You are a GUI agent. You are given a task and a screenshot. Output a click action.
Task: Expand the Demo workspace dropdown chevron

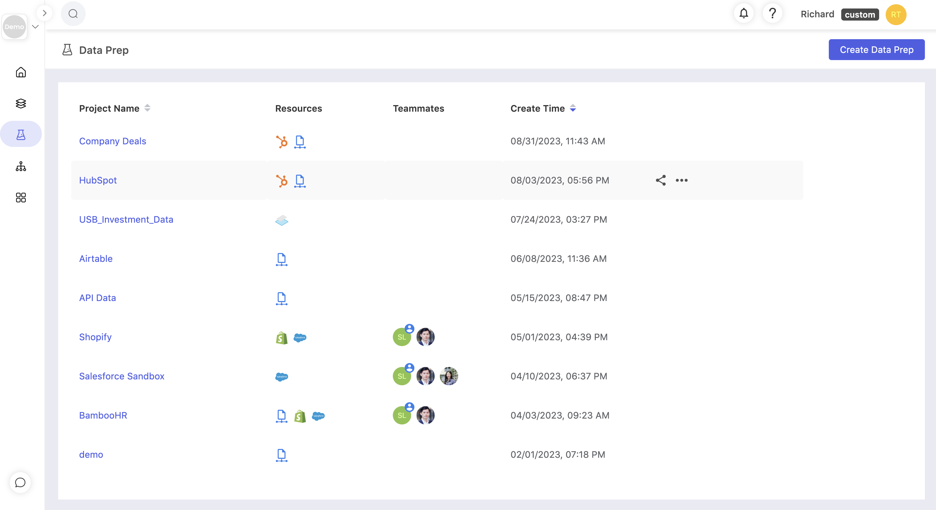35,27
